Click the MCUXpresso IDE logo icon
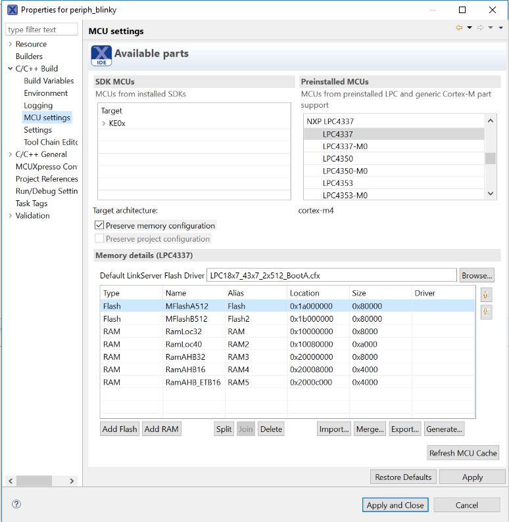Image resolution: width=509 pixels, height=522 pixels. [101, 55]
